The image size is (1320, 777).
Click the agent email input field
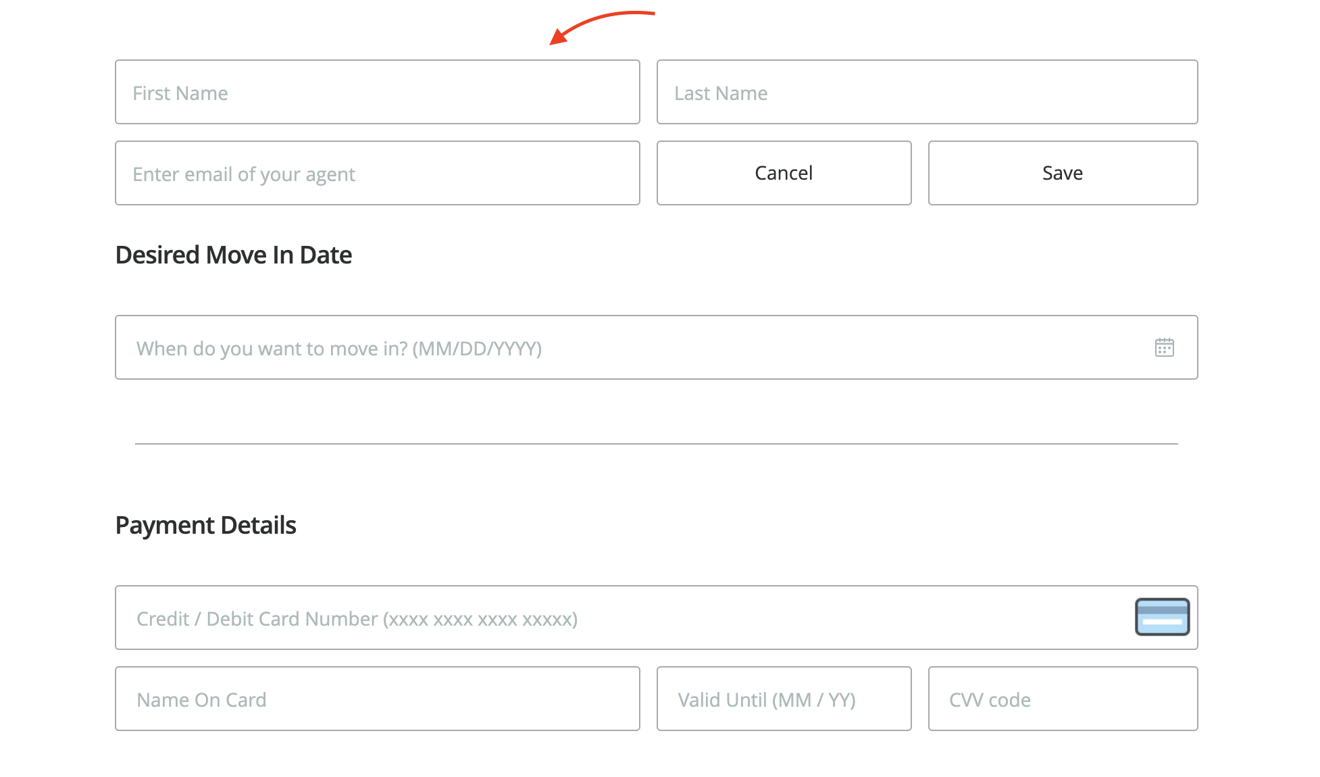pos(377,173)
